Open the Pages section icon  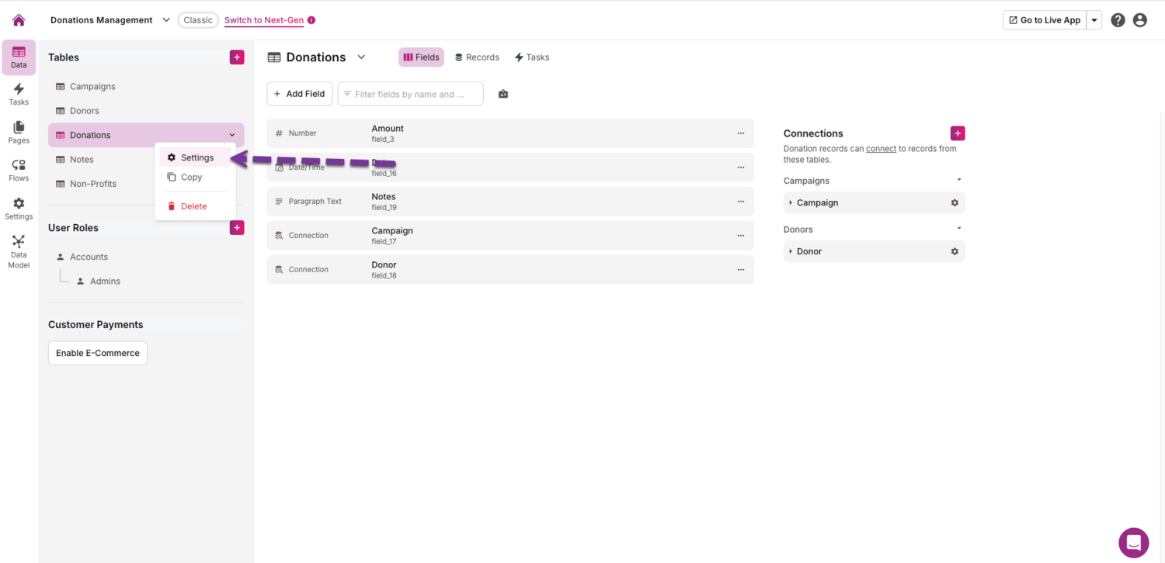click(x=18, y=132)
